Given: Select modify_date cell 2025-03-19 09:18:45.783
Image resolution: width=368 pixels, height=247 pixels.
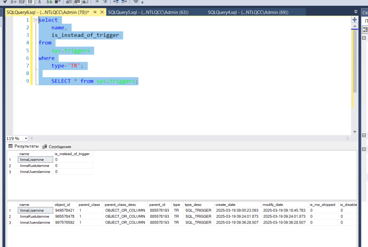Looking at the screenshot, I should pos(285,210).
